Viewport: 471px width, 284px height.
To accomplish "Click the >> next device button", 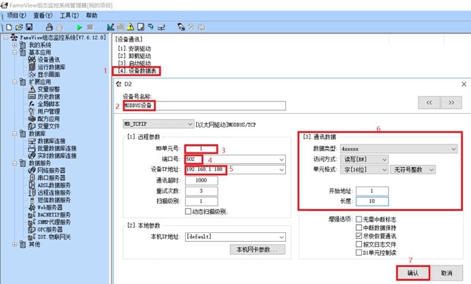I will tap(450, 102).
